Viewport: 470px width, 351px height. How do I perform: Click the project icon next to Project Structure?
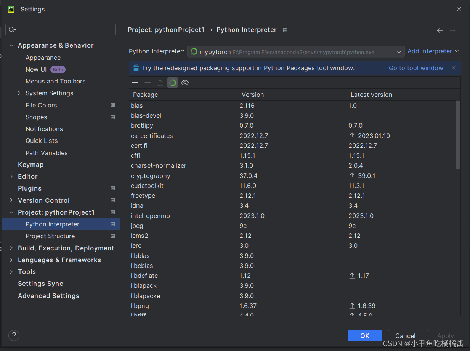click(112, 236)
